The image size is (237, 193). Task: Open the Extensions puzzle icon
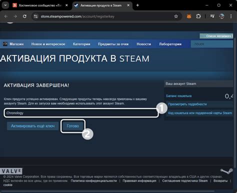click(198, 16)
